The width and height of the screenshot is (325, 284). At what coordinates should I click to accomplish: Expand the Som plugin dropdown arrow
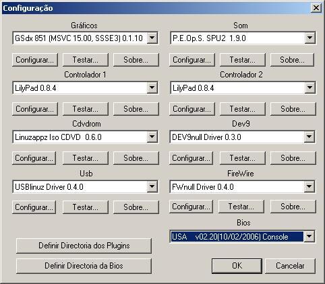coord(309,38)
